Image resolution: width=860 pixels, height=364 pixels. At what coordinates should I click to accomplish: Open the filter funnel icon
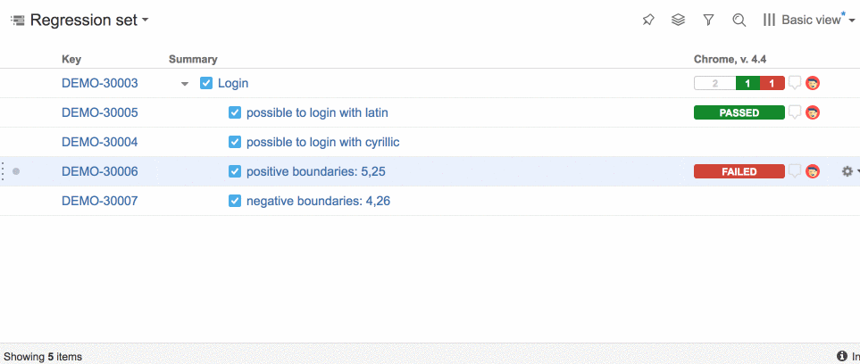coord(708,21)
